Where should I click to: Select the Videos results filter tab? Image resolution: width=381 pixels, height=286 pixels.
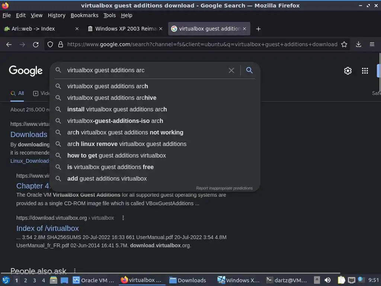tap(41, 93)
